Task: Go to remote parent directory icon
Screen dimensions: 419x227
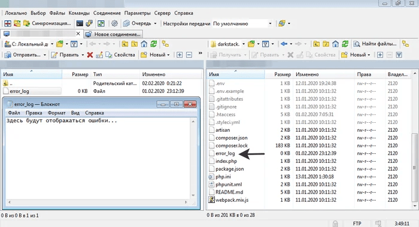Action: (317, 44)
